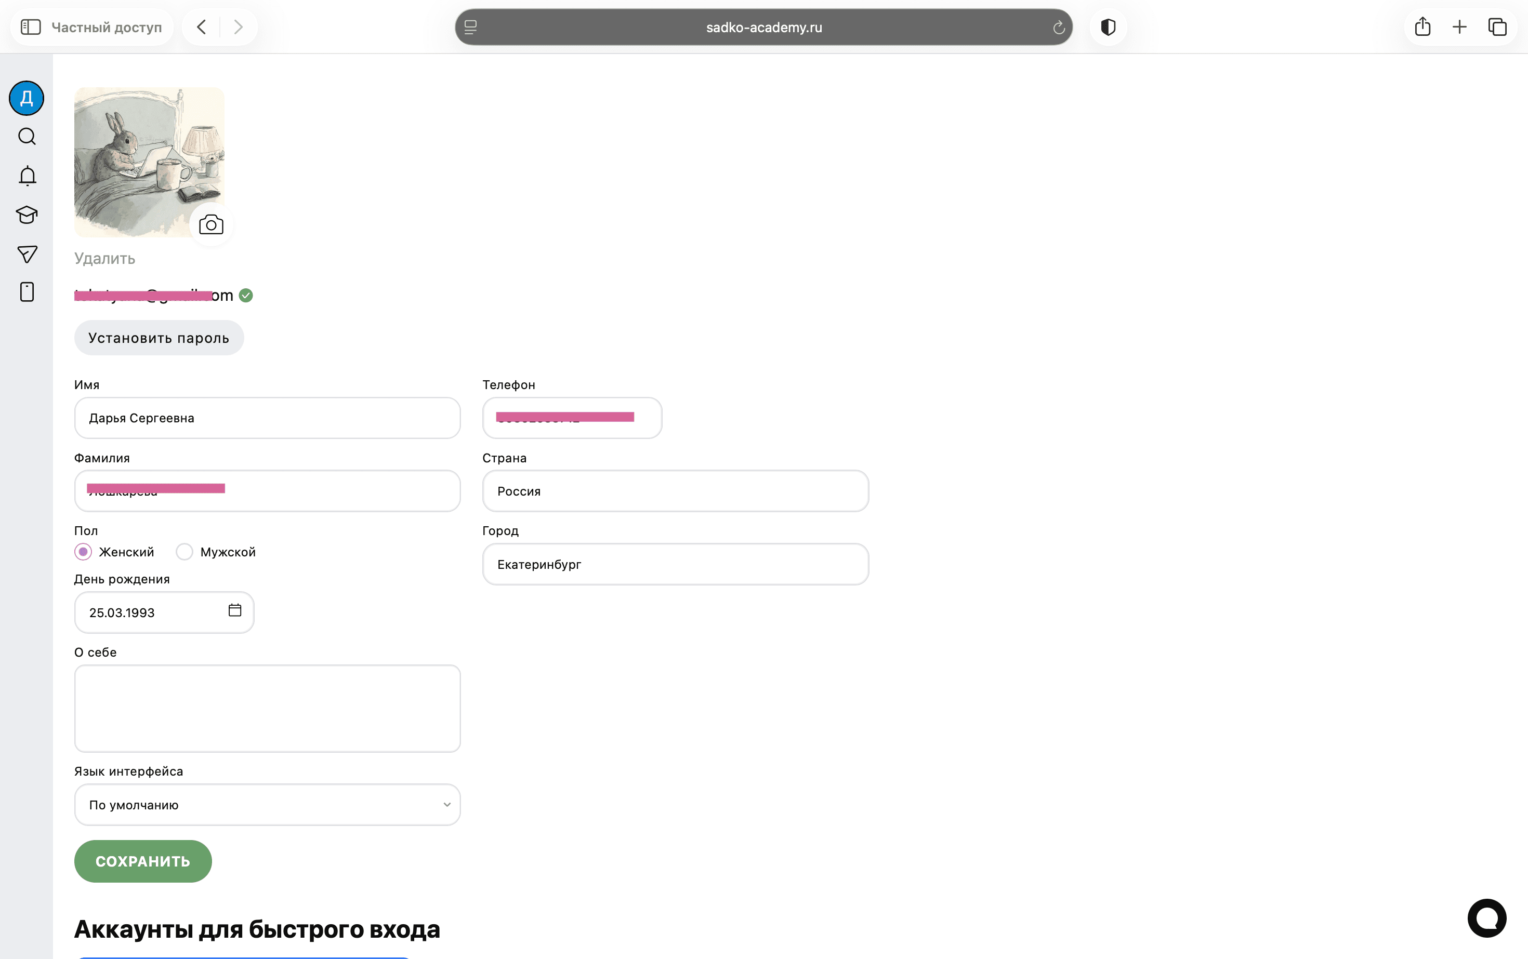Expand the Язык интерфейса dropdown
The image size is (1528, 959).
[x=267, y=804]
